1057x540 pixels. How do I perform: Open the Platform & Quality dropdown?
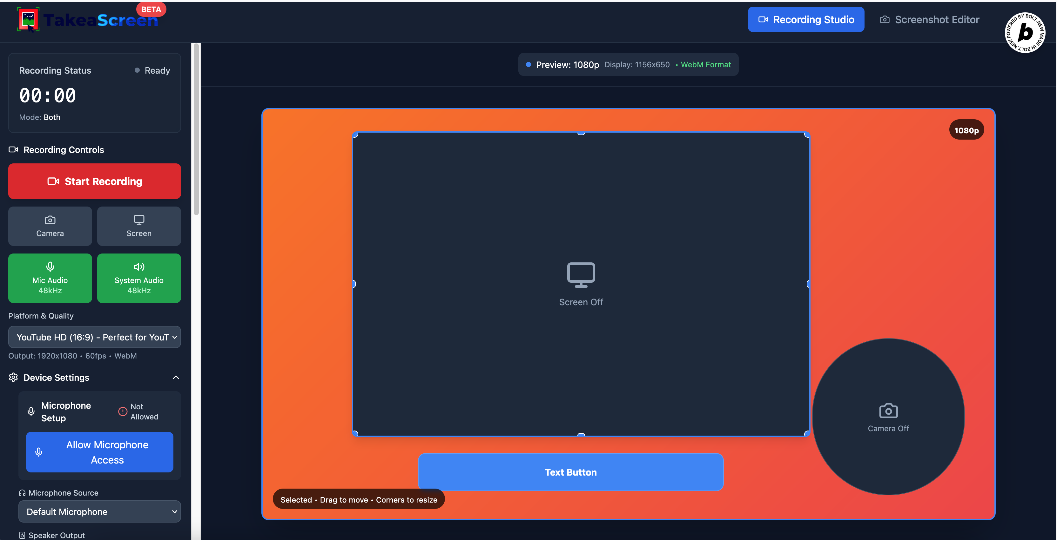[94, 337]
